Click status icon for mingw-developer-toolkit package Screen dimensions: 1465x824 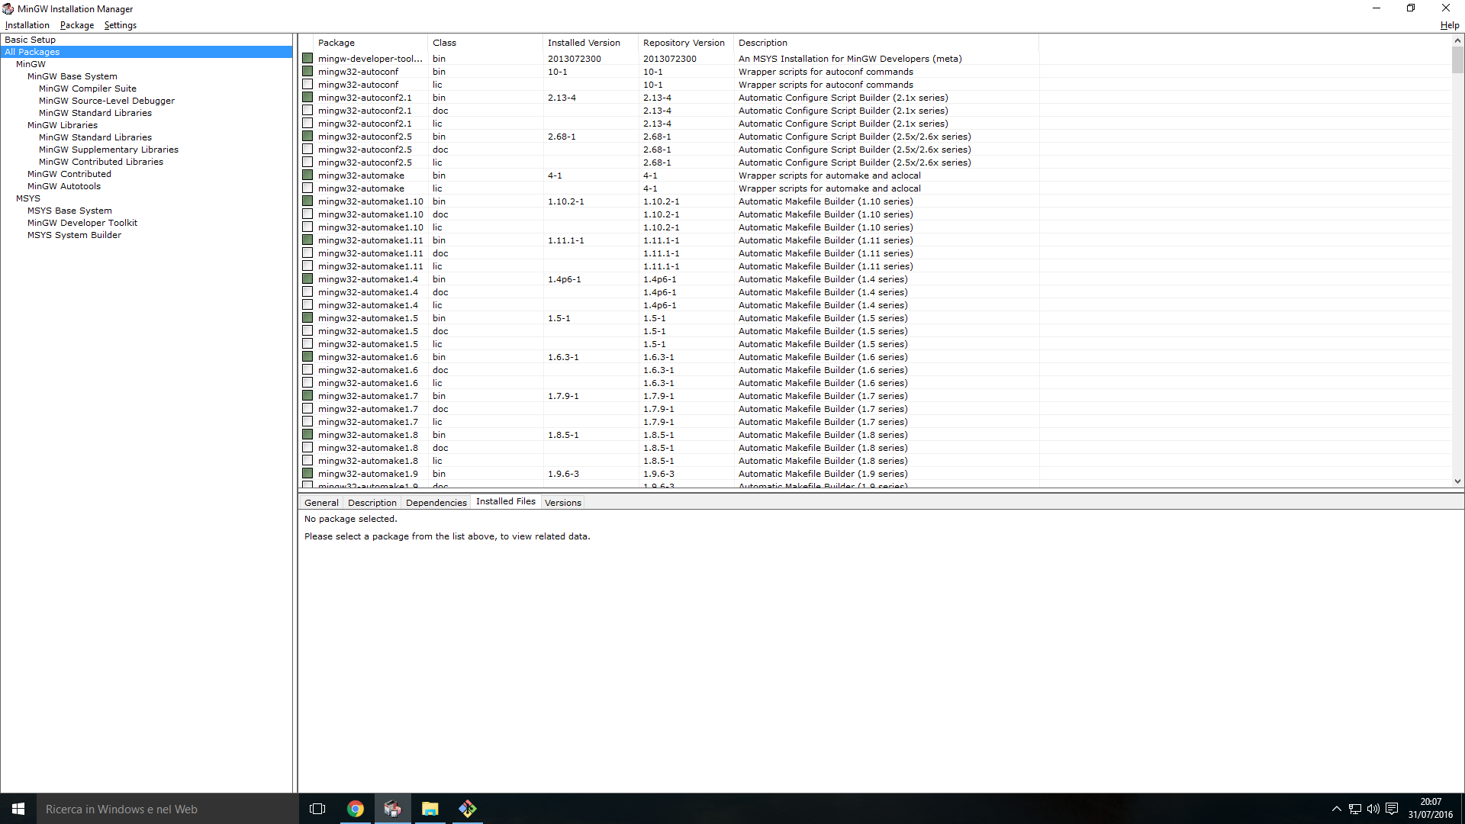pyautogui.click(x=307, y=59)
